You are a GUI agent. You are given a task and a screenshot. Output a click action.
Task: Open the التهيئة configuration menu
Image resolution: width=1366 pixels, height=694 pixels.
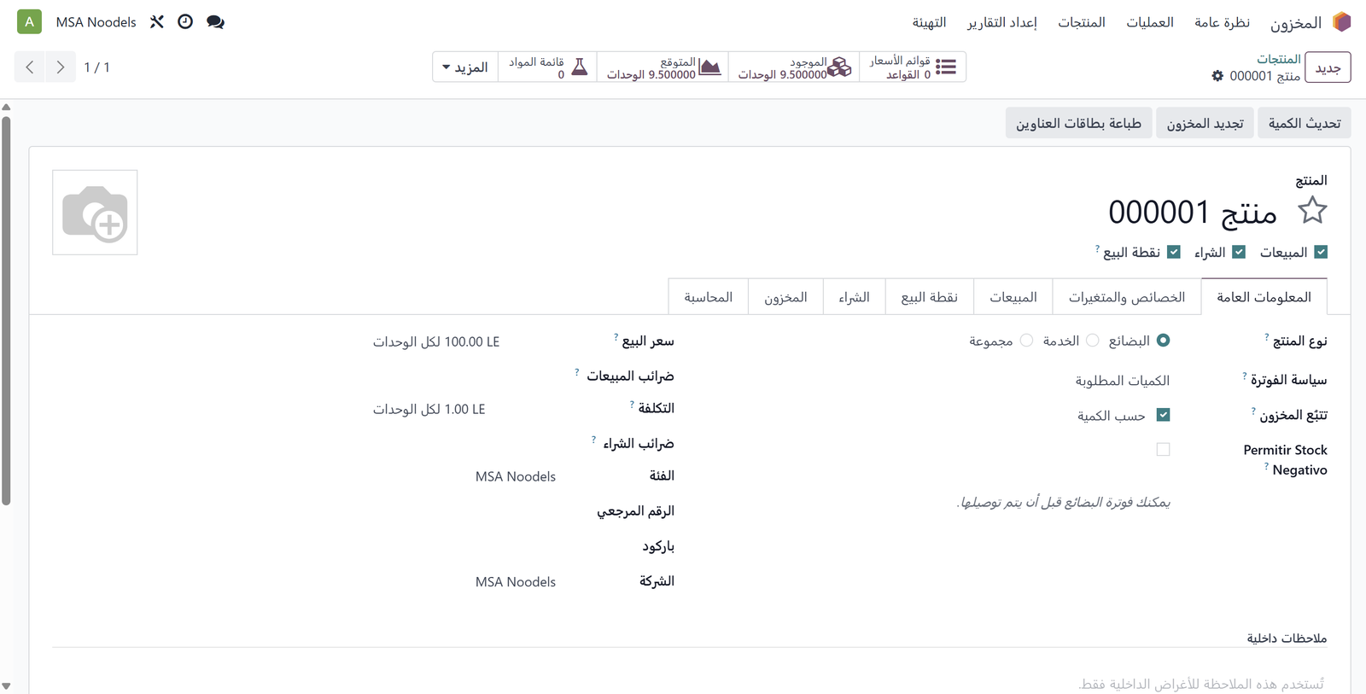coord(929,22)
